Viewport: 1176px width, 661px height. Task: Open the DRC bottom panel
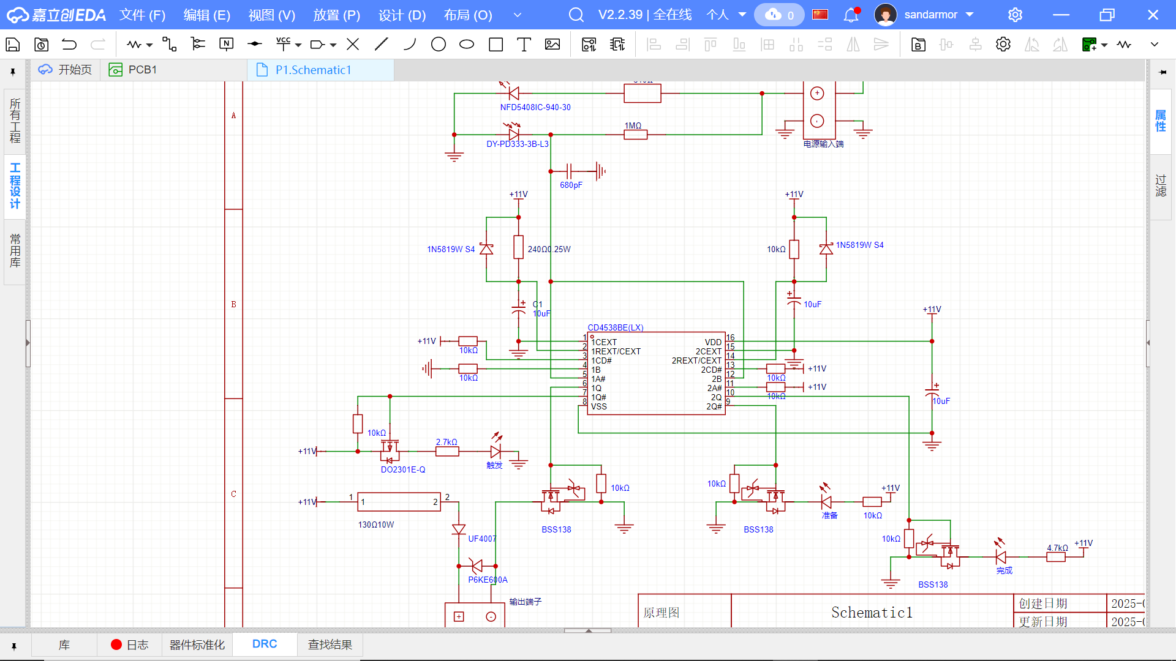(x=265, y=644)
